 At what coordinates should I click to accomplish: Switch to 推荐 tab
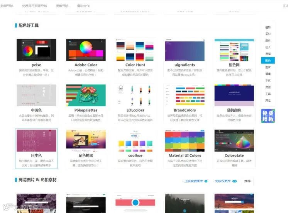247,181
